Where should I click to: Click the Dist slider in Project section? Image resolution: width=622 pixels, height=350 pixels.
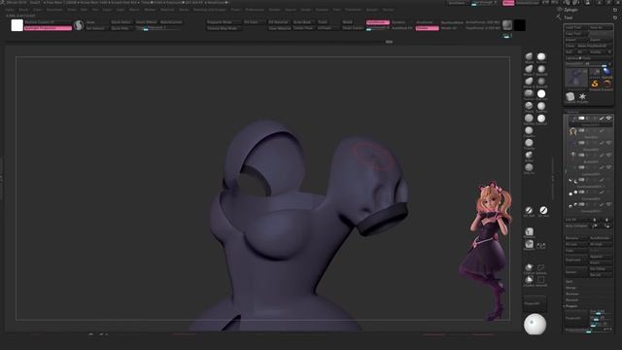point(601,311)
